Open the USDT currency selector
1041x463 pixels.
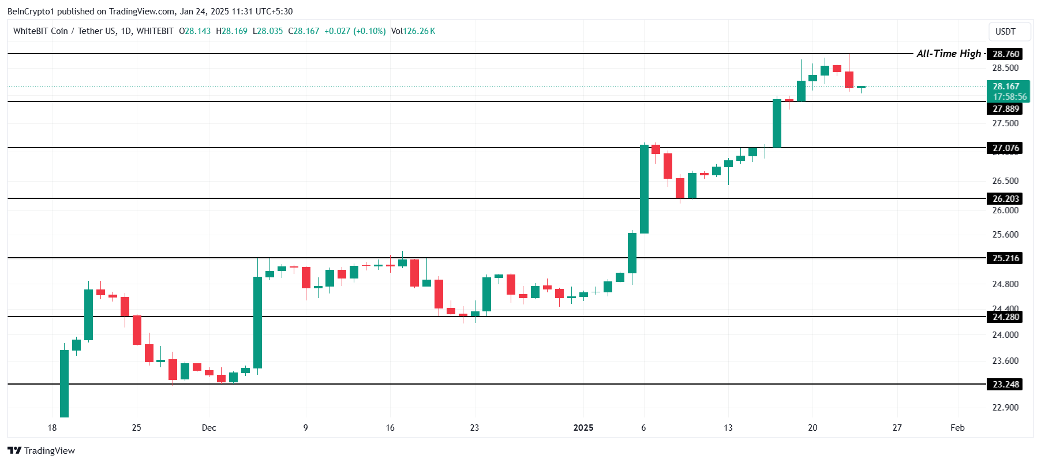pos(1005,32)
